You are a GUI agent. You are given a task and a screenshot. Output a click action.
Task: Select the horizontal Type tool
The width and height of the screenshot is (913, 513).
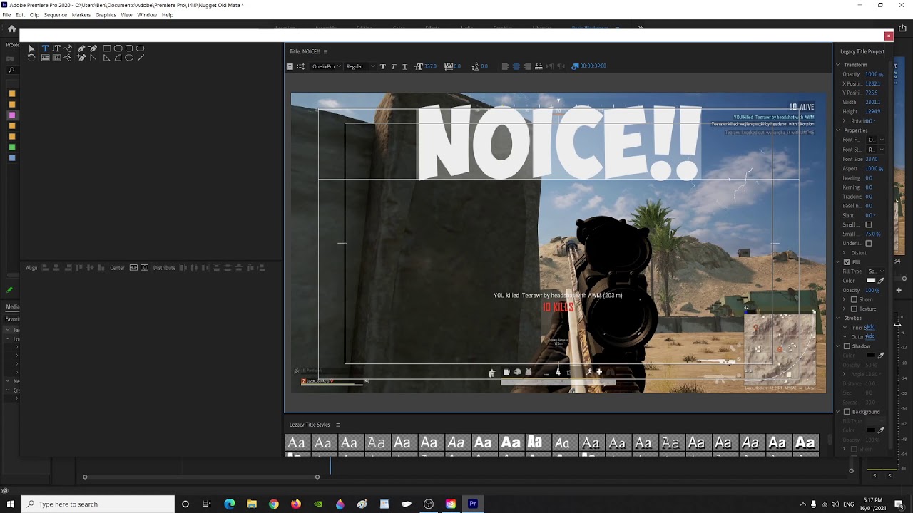click(x=45, y=48)
